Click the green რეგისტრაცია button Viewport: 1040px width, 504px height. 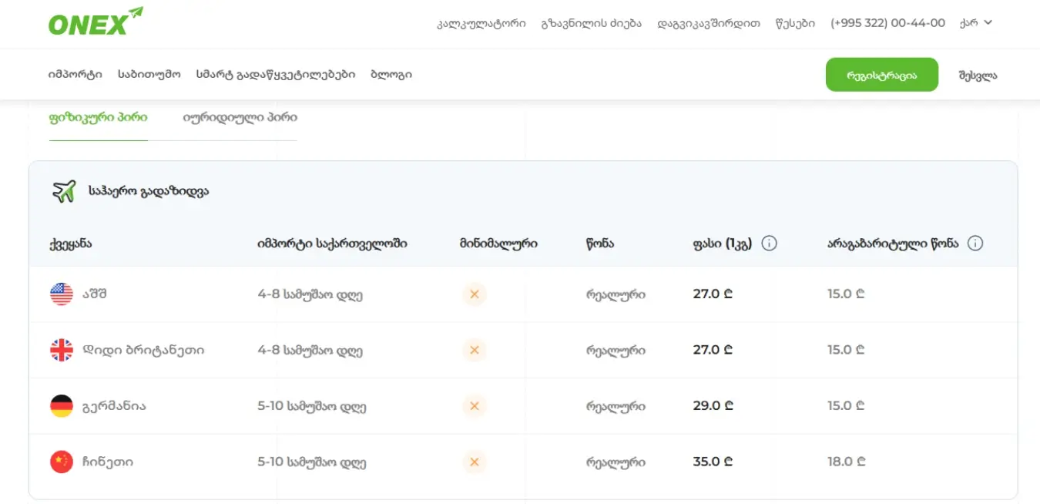pos(882,75)
